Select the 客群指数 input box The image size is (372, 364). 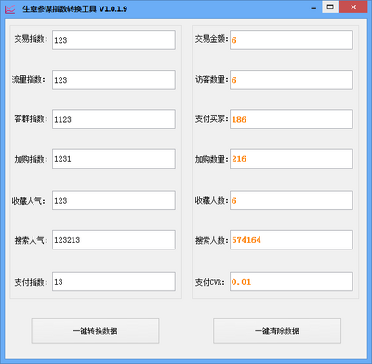[113, 119]
